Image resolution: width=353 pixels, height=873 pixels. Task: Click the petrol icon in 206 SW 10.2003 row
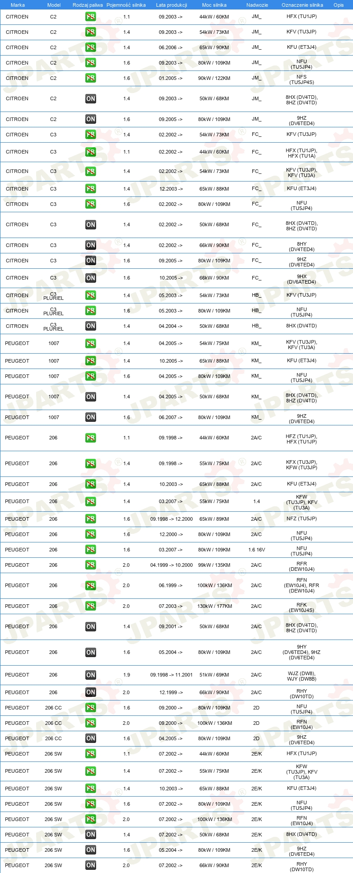click(x=91, y=789)
